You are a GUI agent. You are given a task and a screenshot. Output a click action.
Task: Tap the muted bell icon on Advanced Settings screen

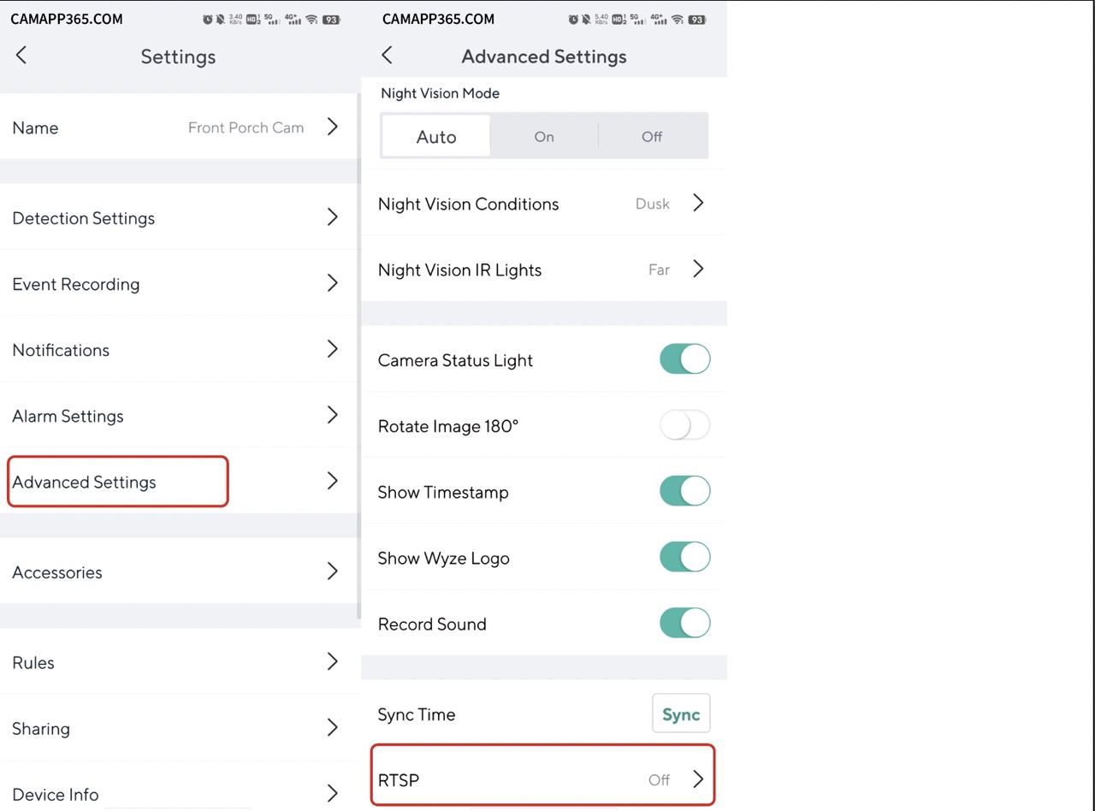click(585, 19)
